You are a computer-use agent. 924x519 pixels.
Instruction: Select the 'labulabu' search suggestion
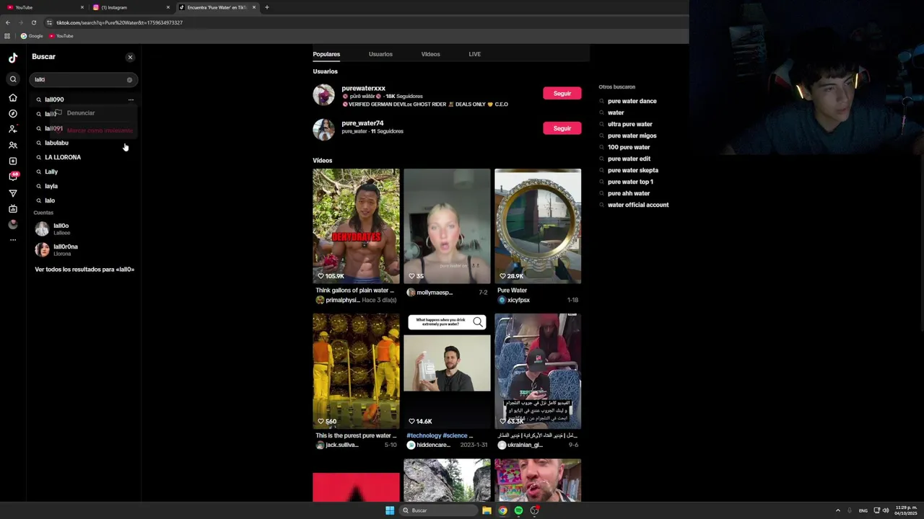coord(84,143)
